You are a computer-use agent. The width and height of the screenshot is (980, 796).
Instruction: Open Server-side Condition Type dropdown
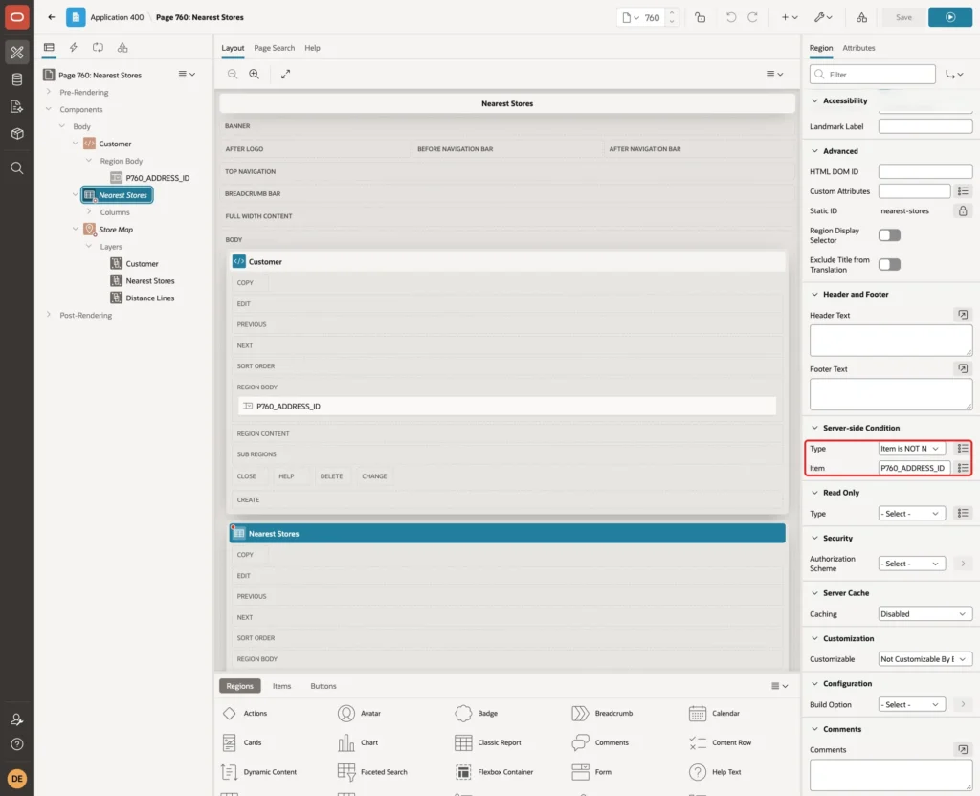tap(911, 449)
